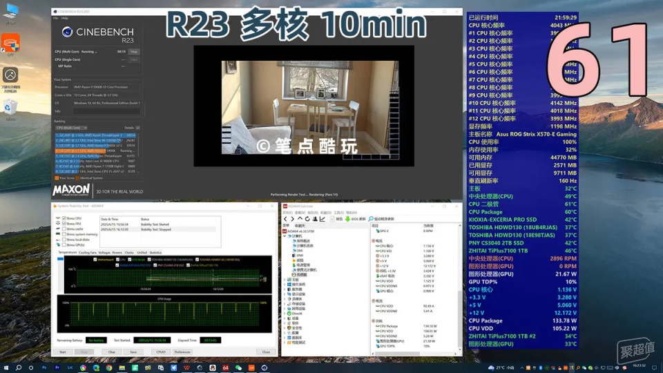This screenshot has height=373, width=663.
Task: Open the This PC desktop icon
Action: (x=10, y=12)
